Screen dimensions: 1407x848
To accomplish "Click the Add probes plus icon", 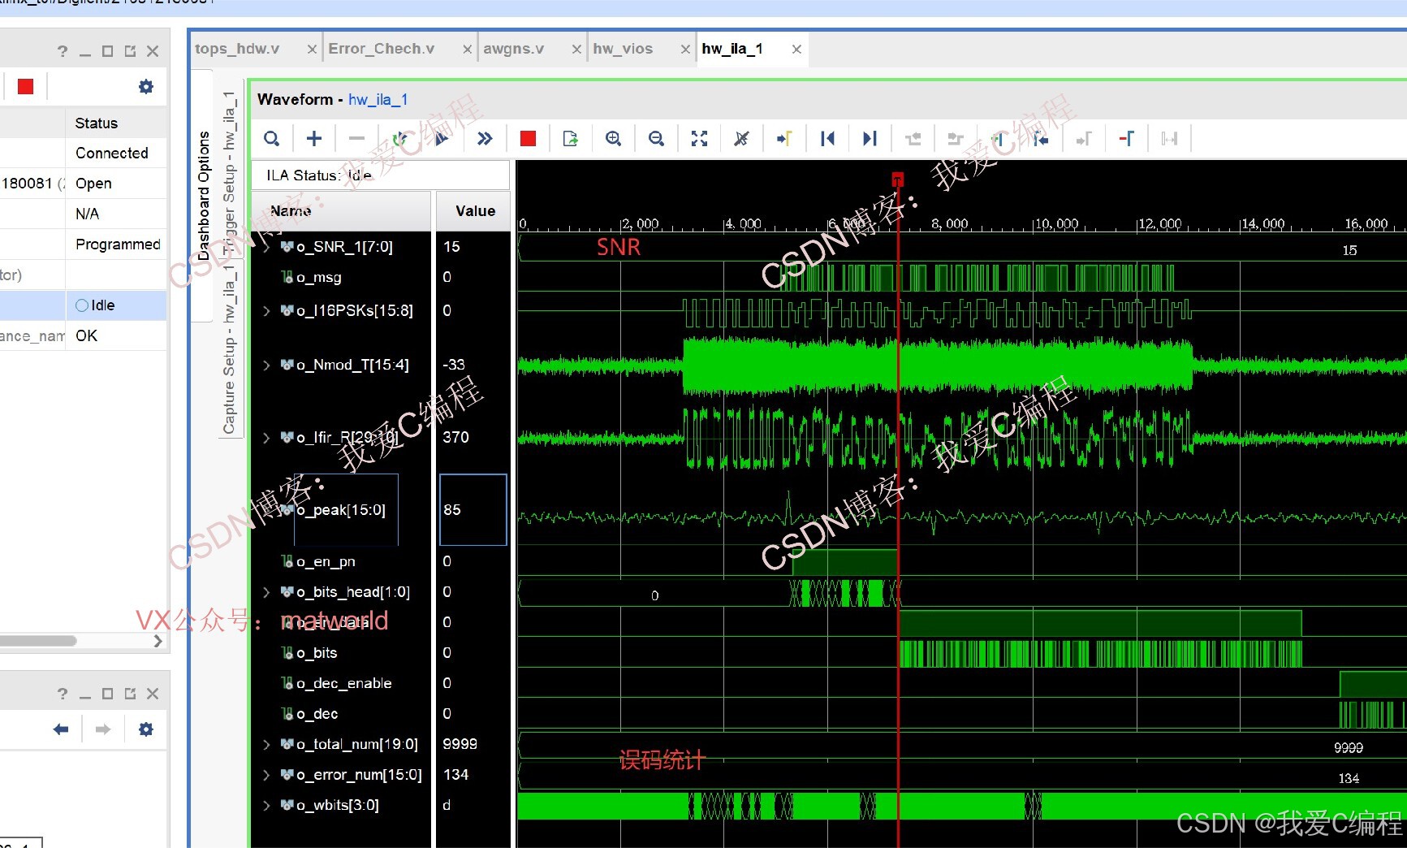I will (x=314, y=139).
